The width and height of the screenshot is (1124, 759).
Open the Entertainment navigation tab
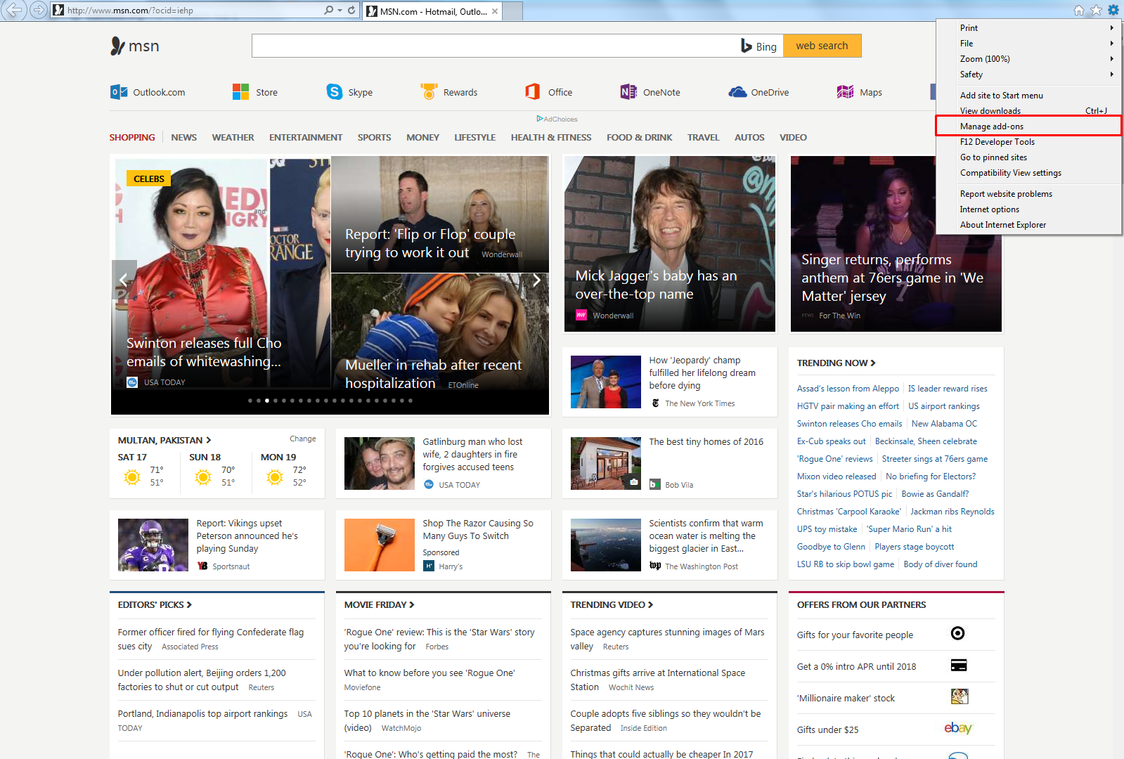click(306, 137)
